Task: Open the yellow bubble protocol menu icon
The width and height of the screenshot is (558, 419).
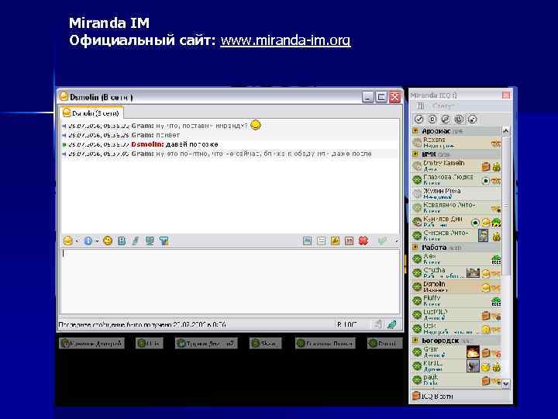Action: pos(67,241)
